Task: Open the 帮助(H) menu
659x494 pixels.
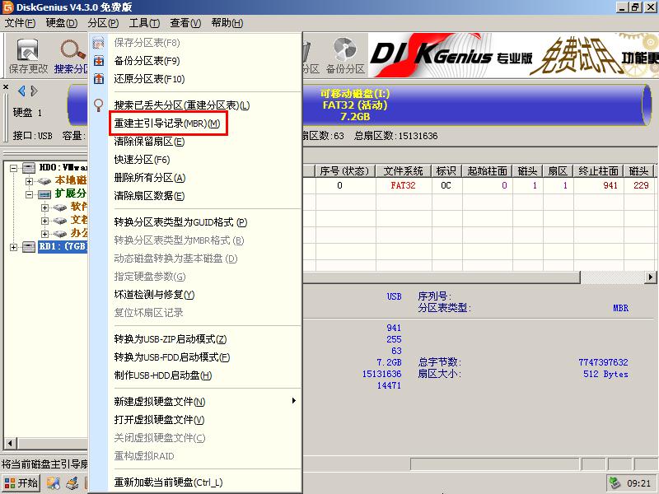Action: (x=227, y=23)
